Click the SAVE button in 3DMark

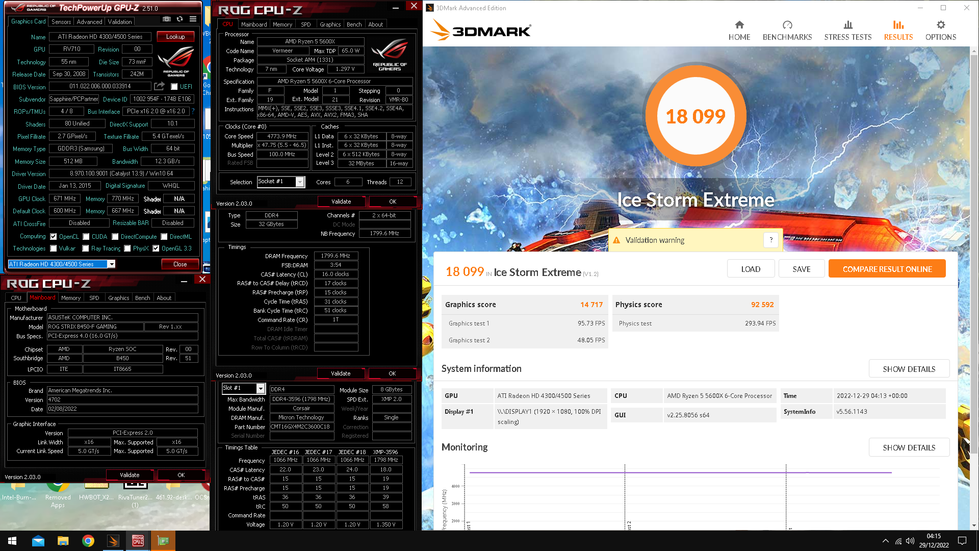[801, 269]
